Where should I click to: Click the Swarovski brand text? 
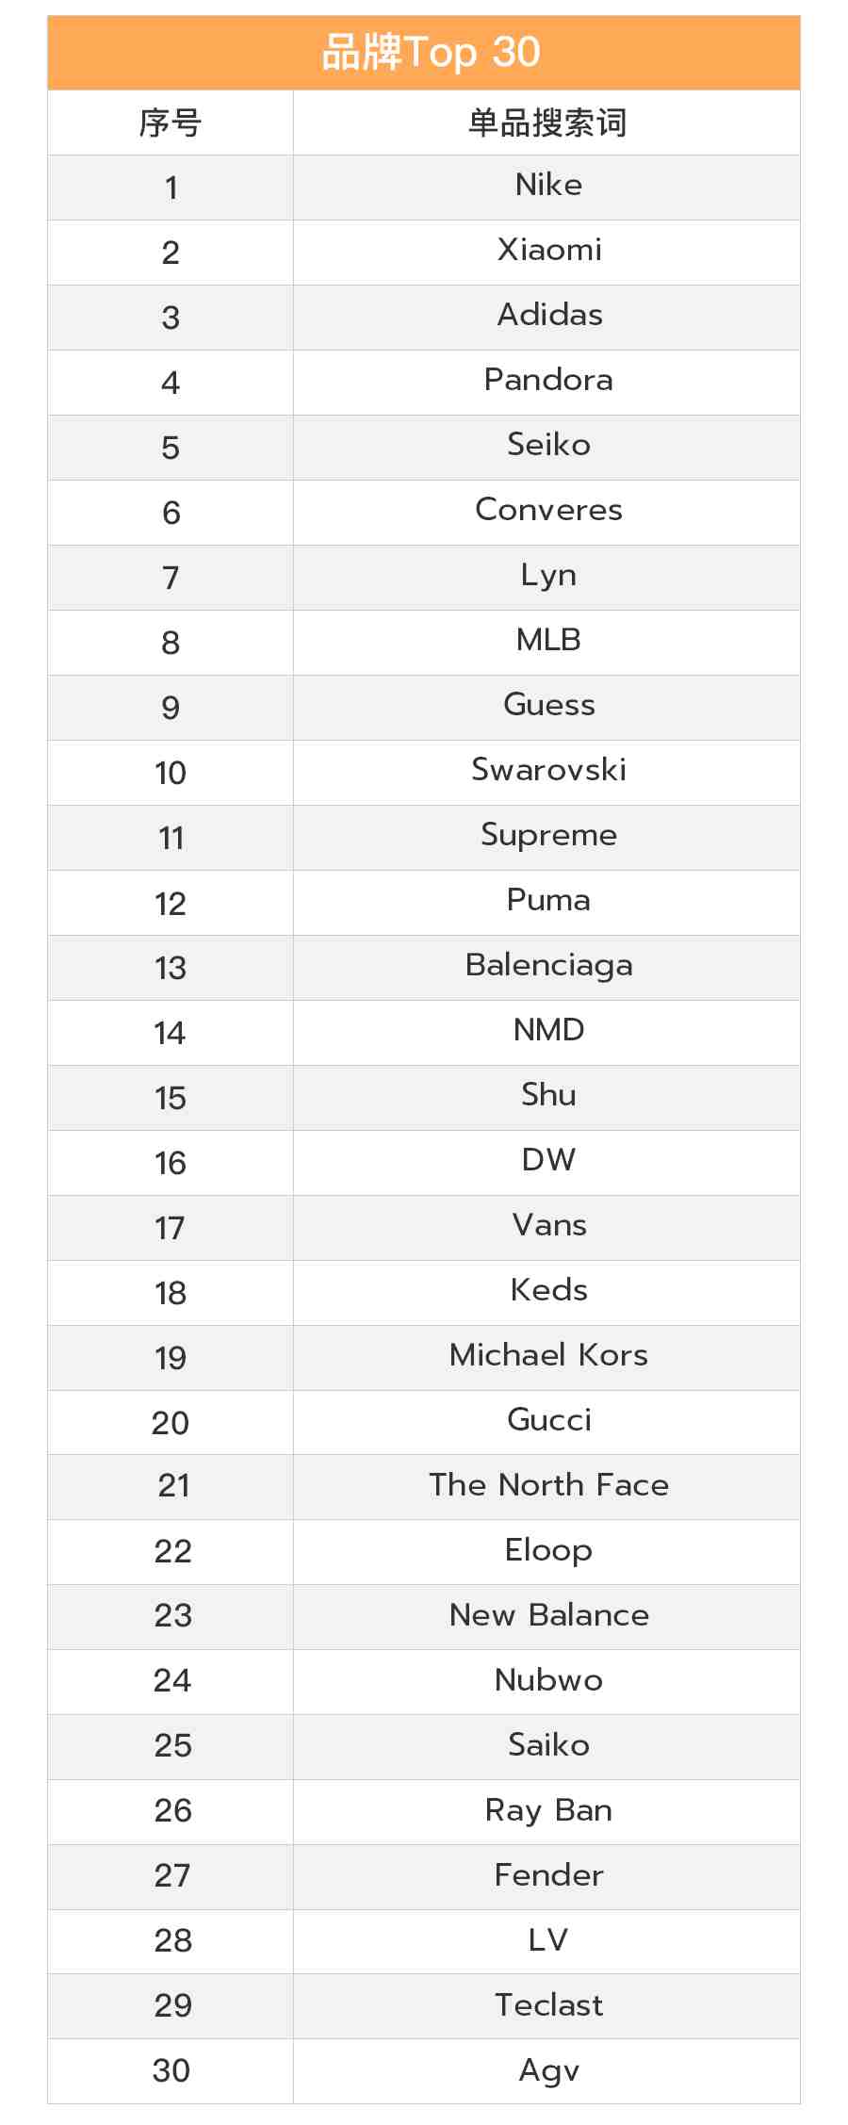pos(548,770)
